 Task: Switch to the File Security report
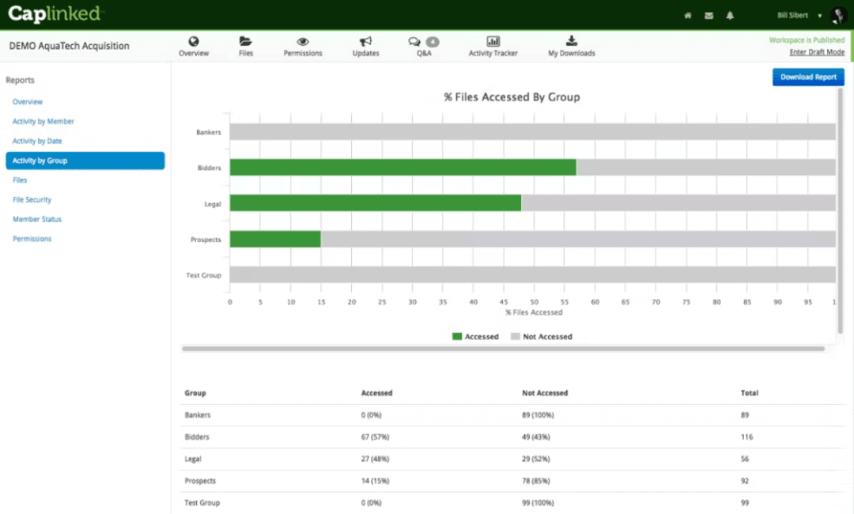pos(32,199)
